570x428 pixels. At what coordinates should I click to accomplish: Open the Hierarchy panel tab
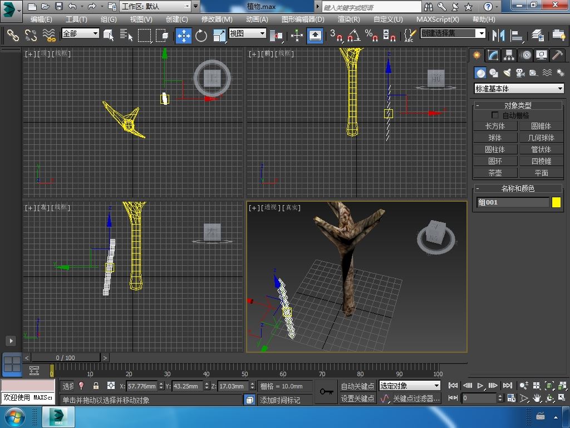click(x=509, y=55)
